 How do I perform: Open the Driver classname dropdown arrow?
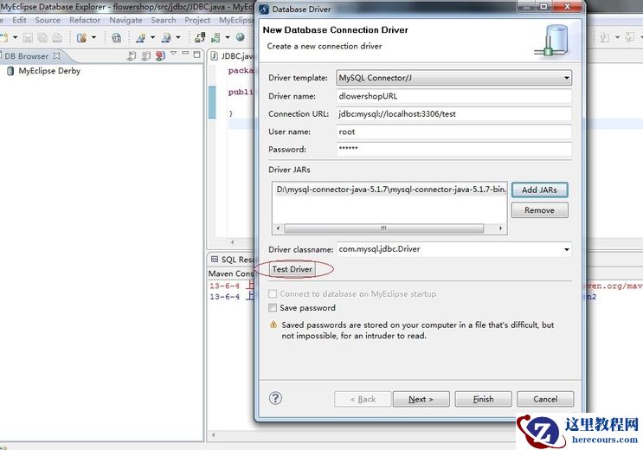tap(566, 249)
